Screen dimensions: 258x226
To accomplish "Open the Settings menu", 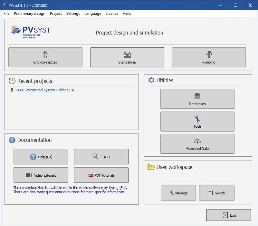I will (73, 14).
